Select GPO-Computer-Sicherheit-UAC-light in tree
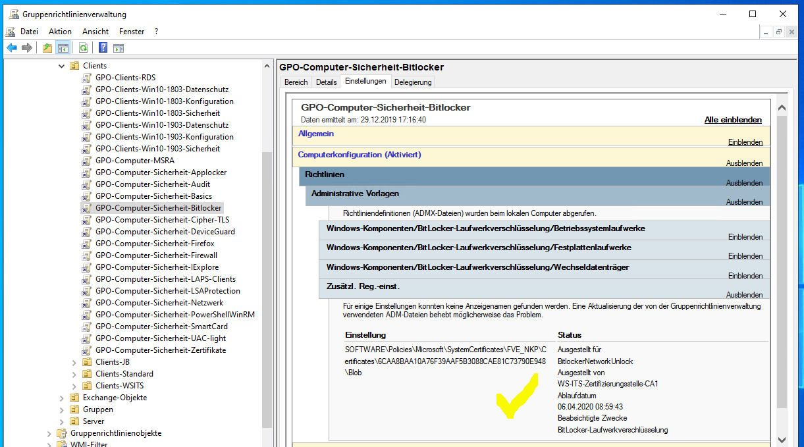 coord(161,338)
